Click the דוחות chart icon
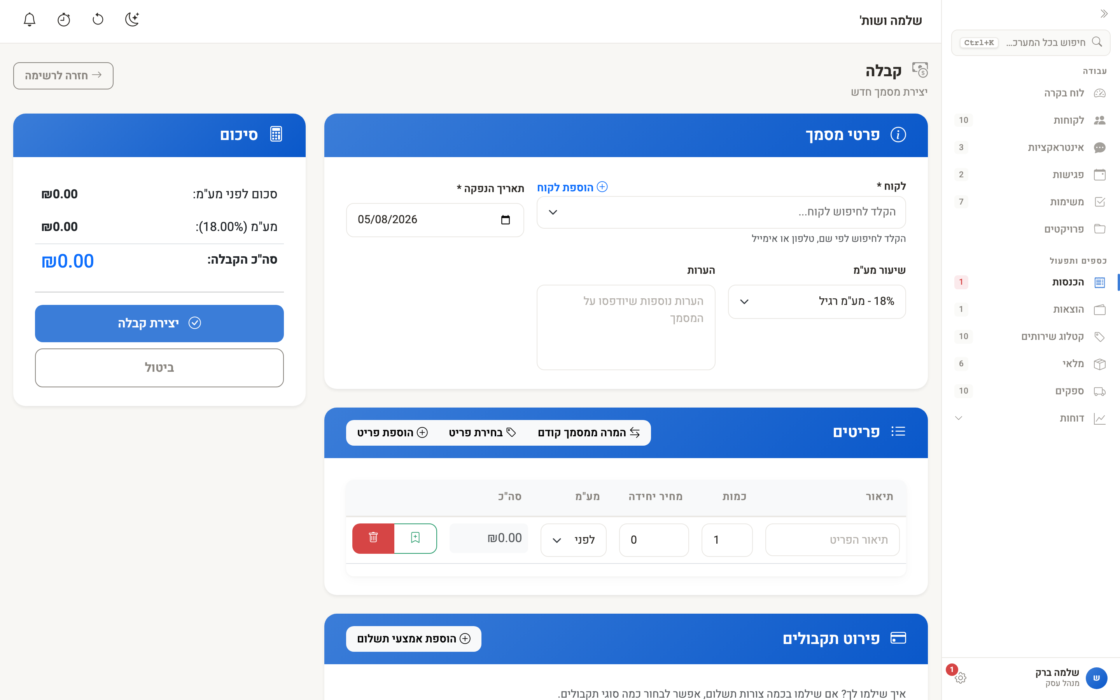 [x=1100, y=418]
